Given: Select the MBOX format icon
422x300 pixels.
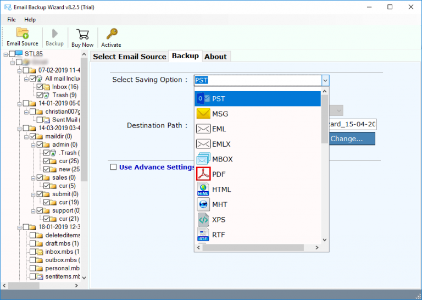Looking at the screenshot, I should pos(203,159).
